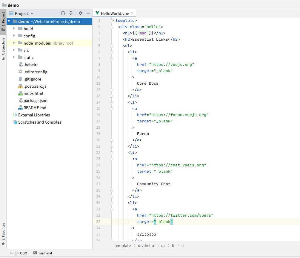This screenshot has width=300, height=258.
Task: Click the twitter.com/vuejs href on line 32
Action: pos(181,215)
